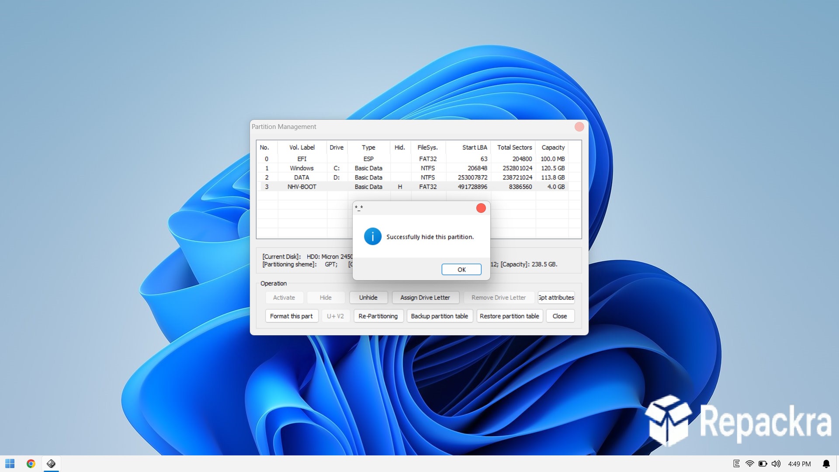This screenshot has width=839, height=472.
Task: Click the Hid. column header
Action: click(400, 148)
